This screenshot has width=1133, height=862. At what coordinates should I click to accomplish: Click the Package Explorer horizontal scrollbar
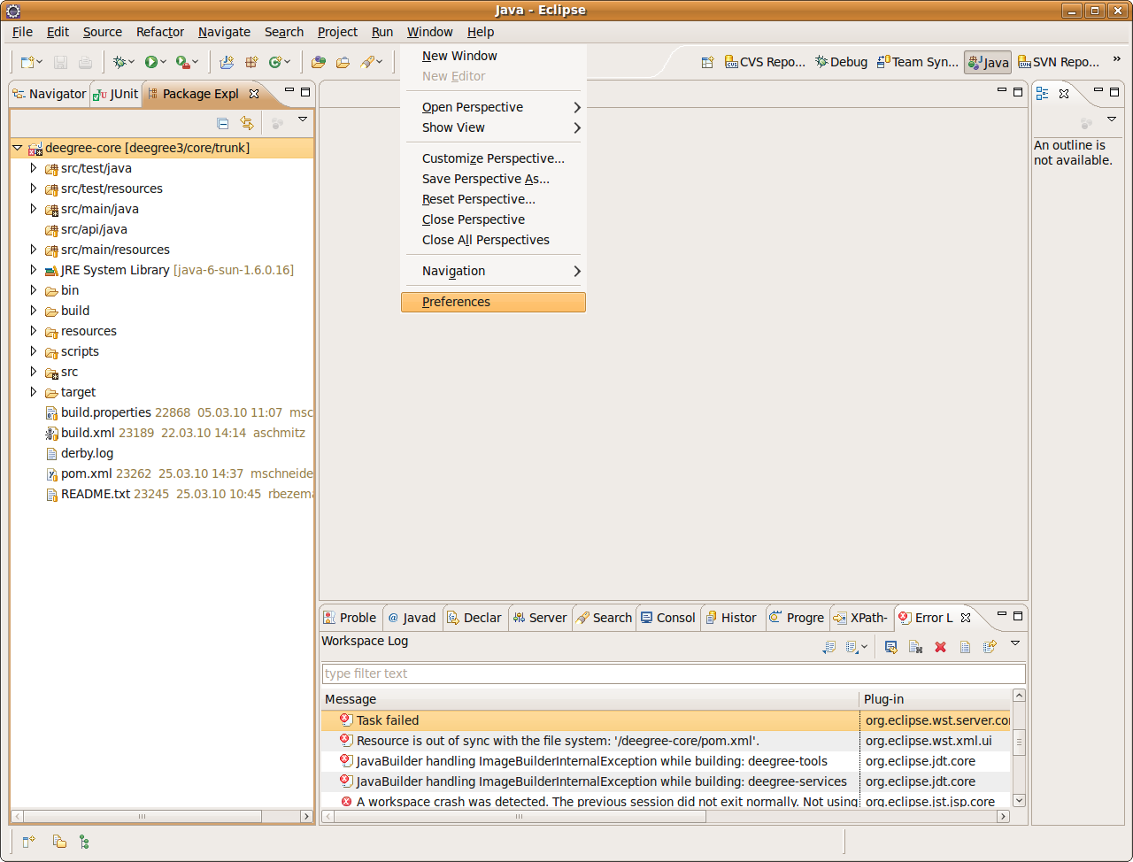[162, 816]
